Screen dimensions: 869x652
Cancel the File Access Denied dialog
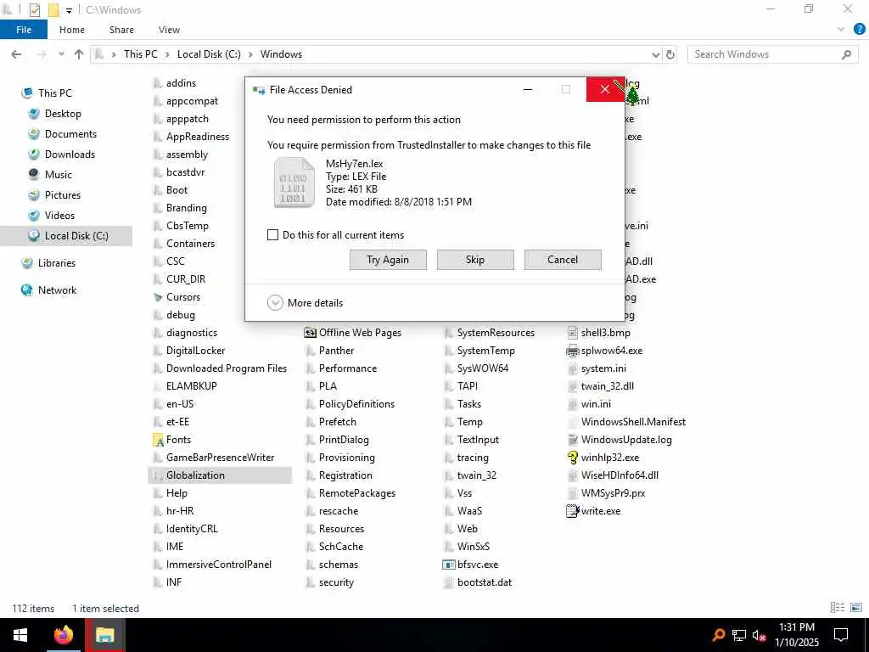[x=563, y=260]
